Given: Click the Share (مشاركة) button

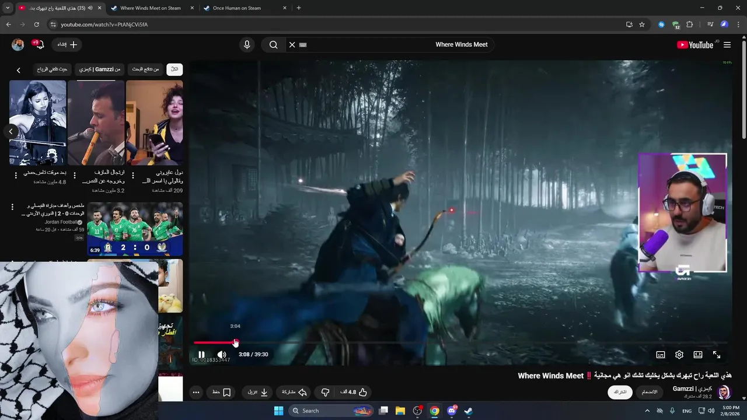Looking at the screenshot, I should point(295,393).
